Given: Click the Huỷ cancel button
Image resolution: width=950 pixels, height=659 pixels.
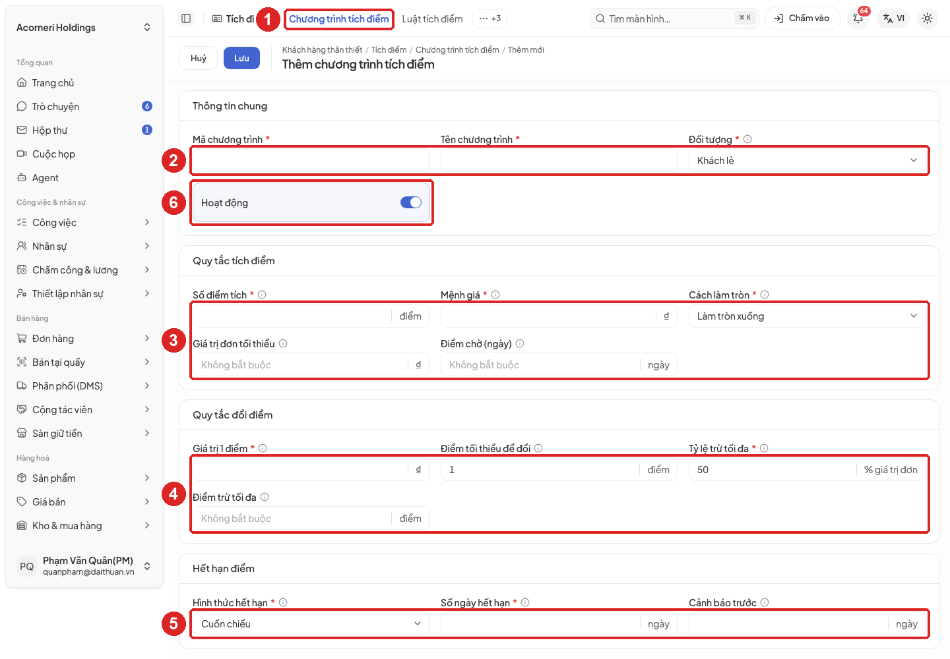Looking at the screenshot, I should [199, 58].
